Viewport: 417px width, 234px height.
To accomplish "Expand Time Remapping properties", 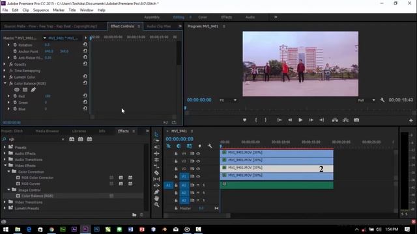I will point(5,71).
